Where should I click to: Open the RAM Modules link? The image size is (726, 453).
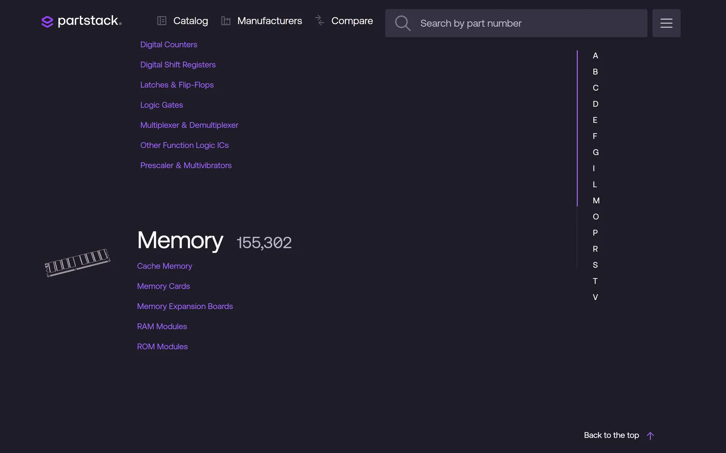pyautogui.click(x=162, y=327)
